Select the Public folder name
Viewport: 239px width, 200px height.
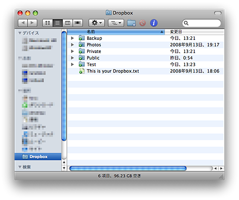[x=93, y=58]
